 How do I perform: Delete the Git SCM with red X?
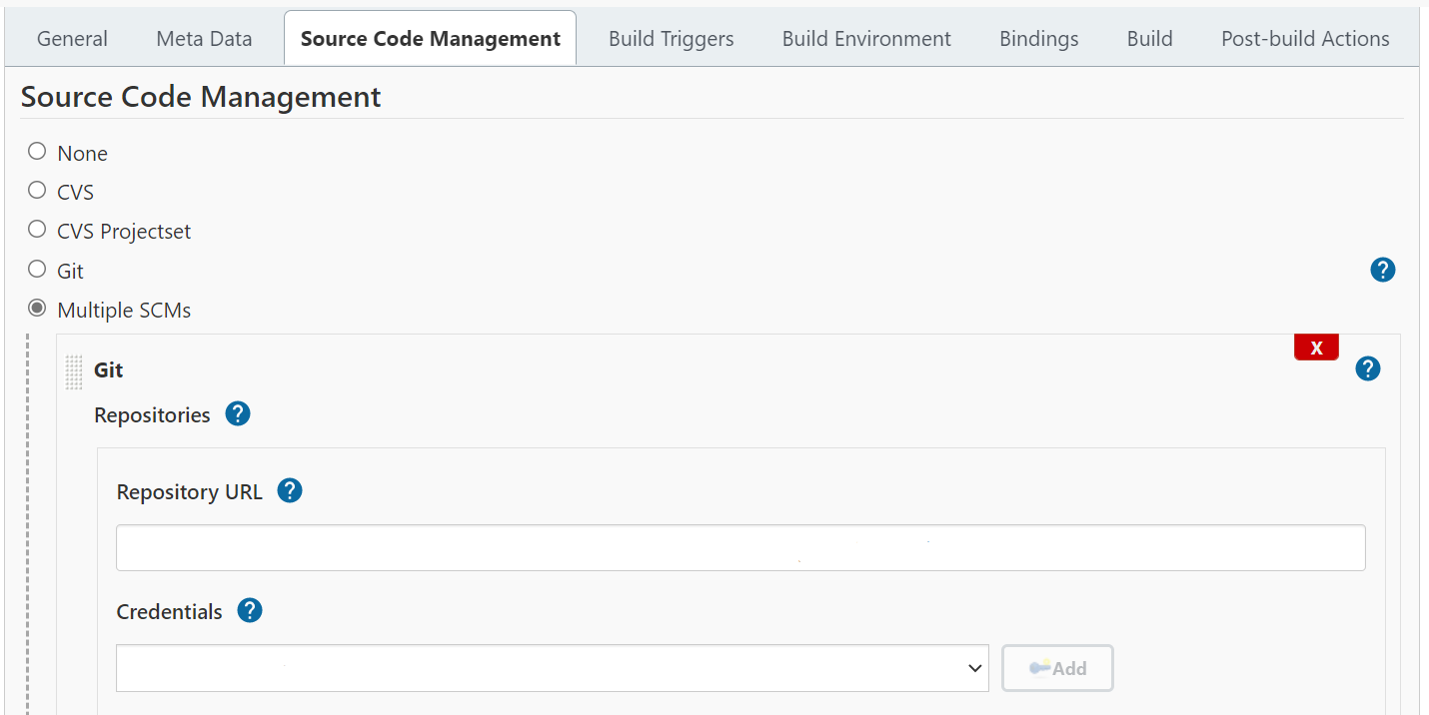1316,348
